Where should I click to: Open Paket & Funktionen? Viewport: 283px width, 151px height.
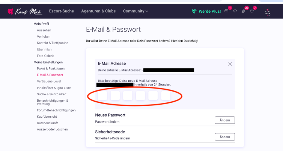(x=51, y=68)
